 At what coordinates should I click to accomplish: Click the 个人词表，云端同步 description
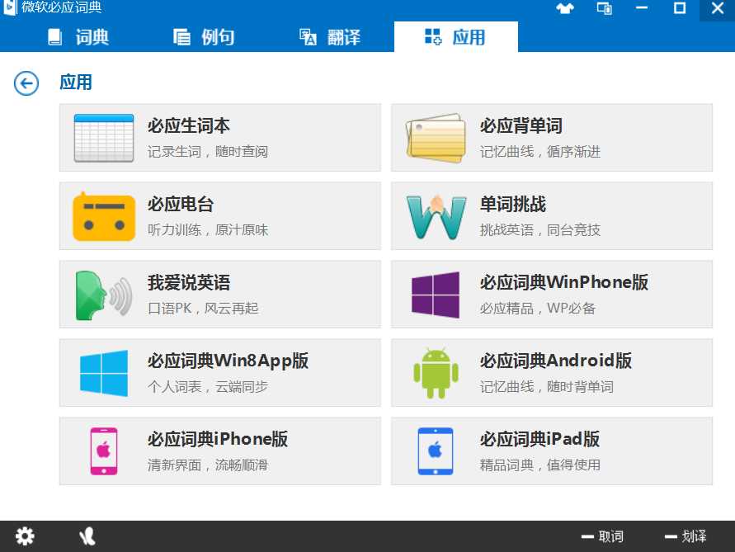pos(208,386)
